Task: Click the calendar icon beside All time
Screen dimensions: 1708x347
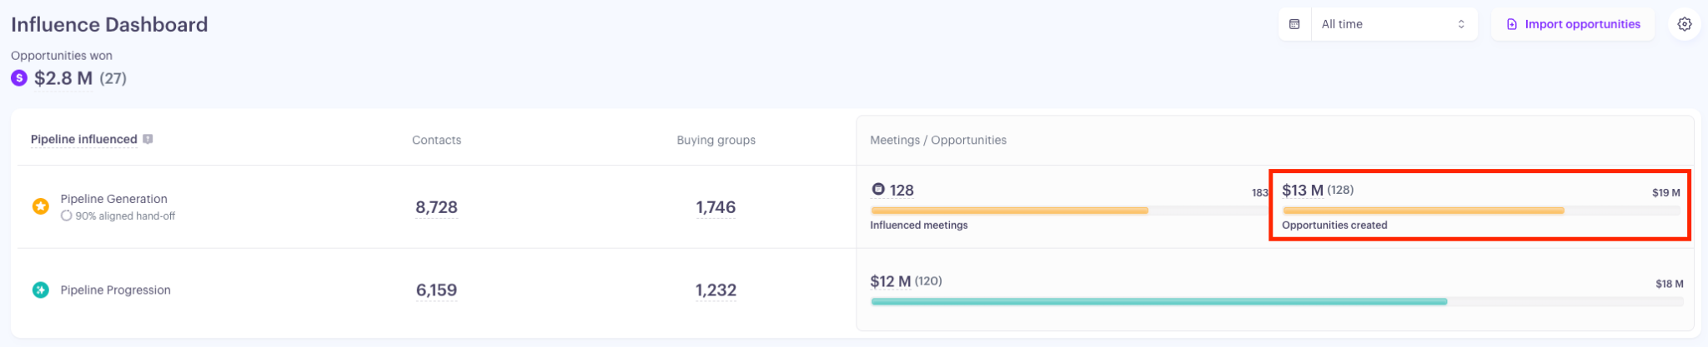Action: (x=1294, y=24)
